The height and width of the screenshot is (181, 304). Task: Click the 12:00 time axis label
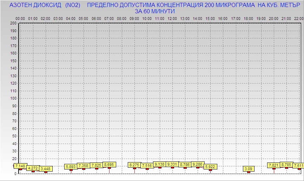[x=172, y=19]
